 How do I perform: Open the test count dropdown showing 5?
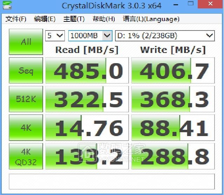coord(55,35)
